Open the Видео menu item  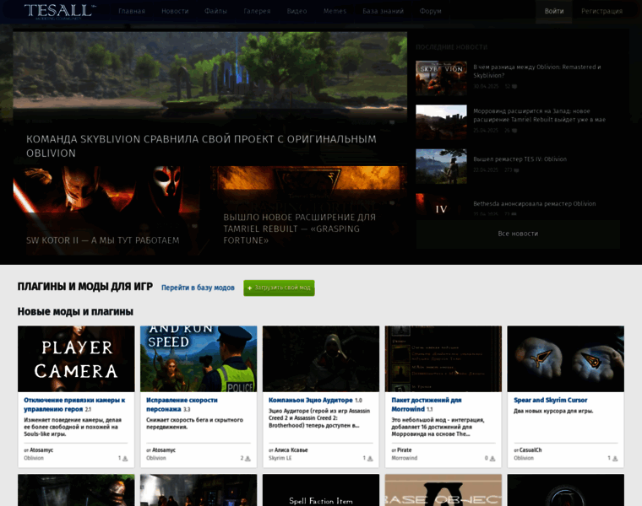[x=297, y=11]
